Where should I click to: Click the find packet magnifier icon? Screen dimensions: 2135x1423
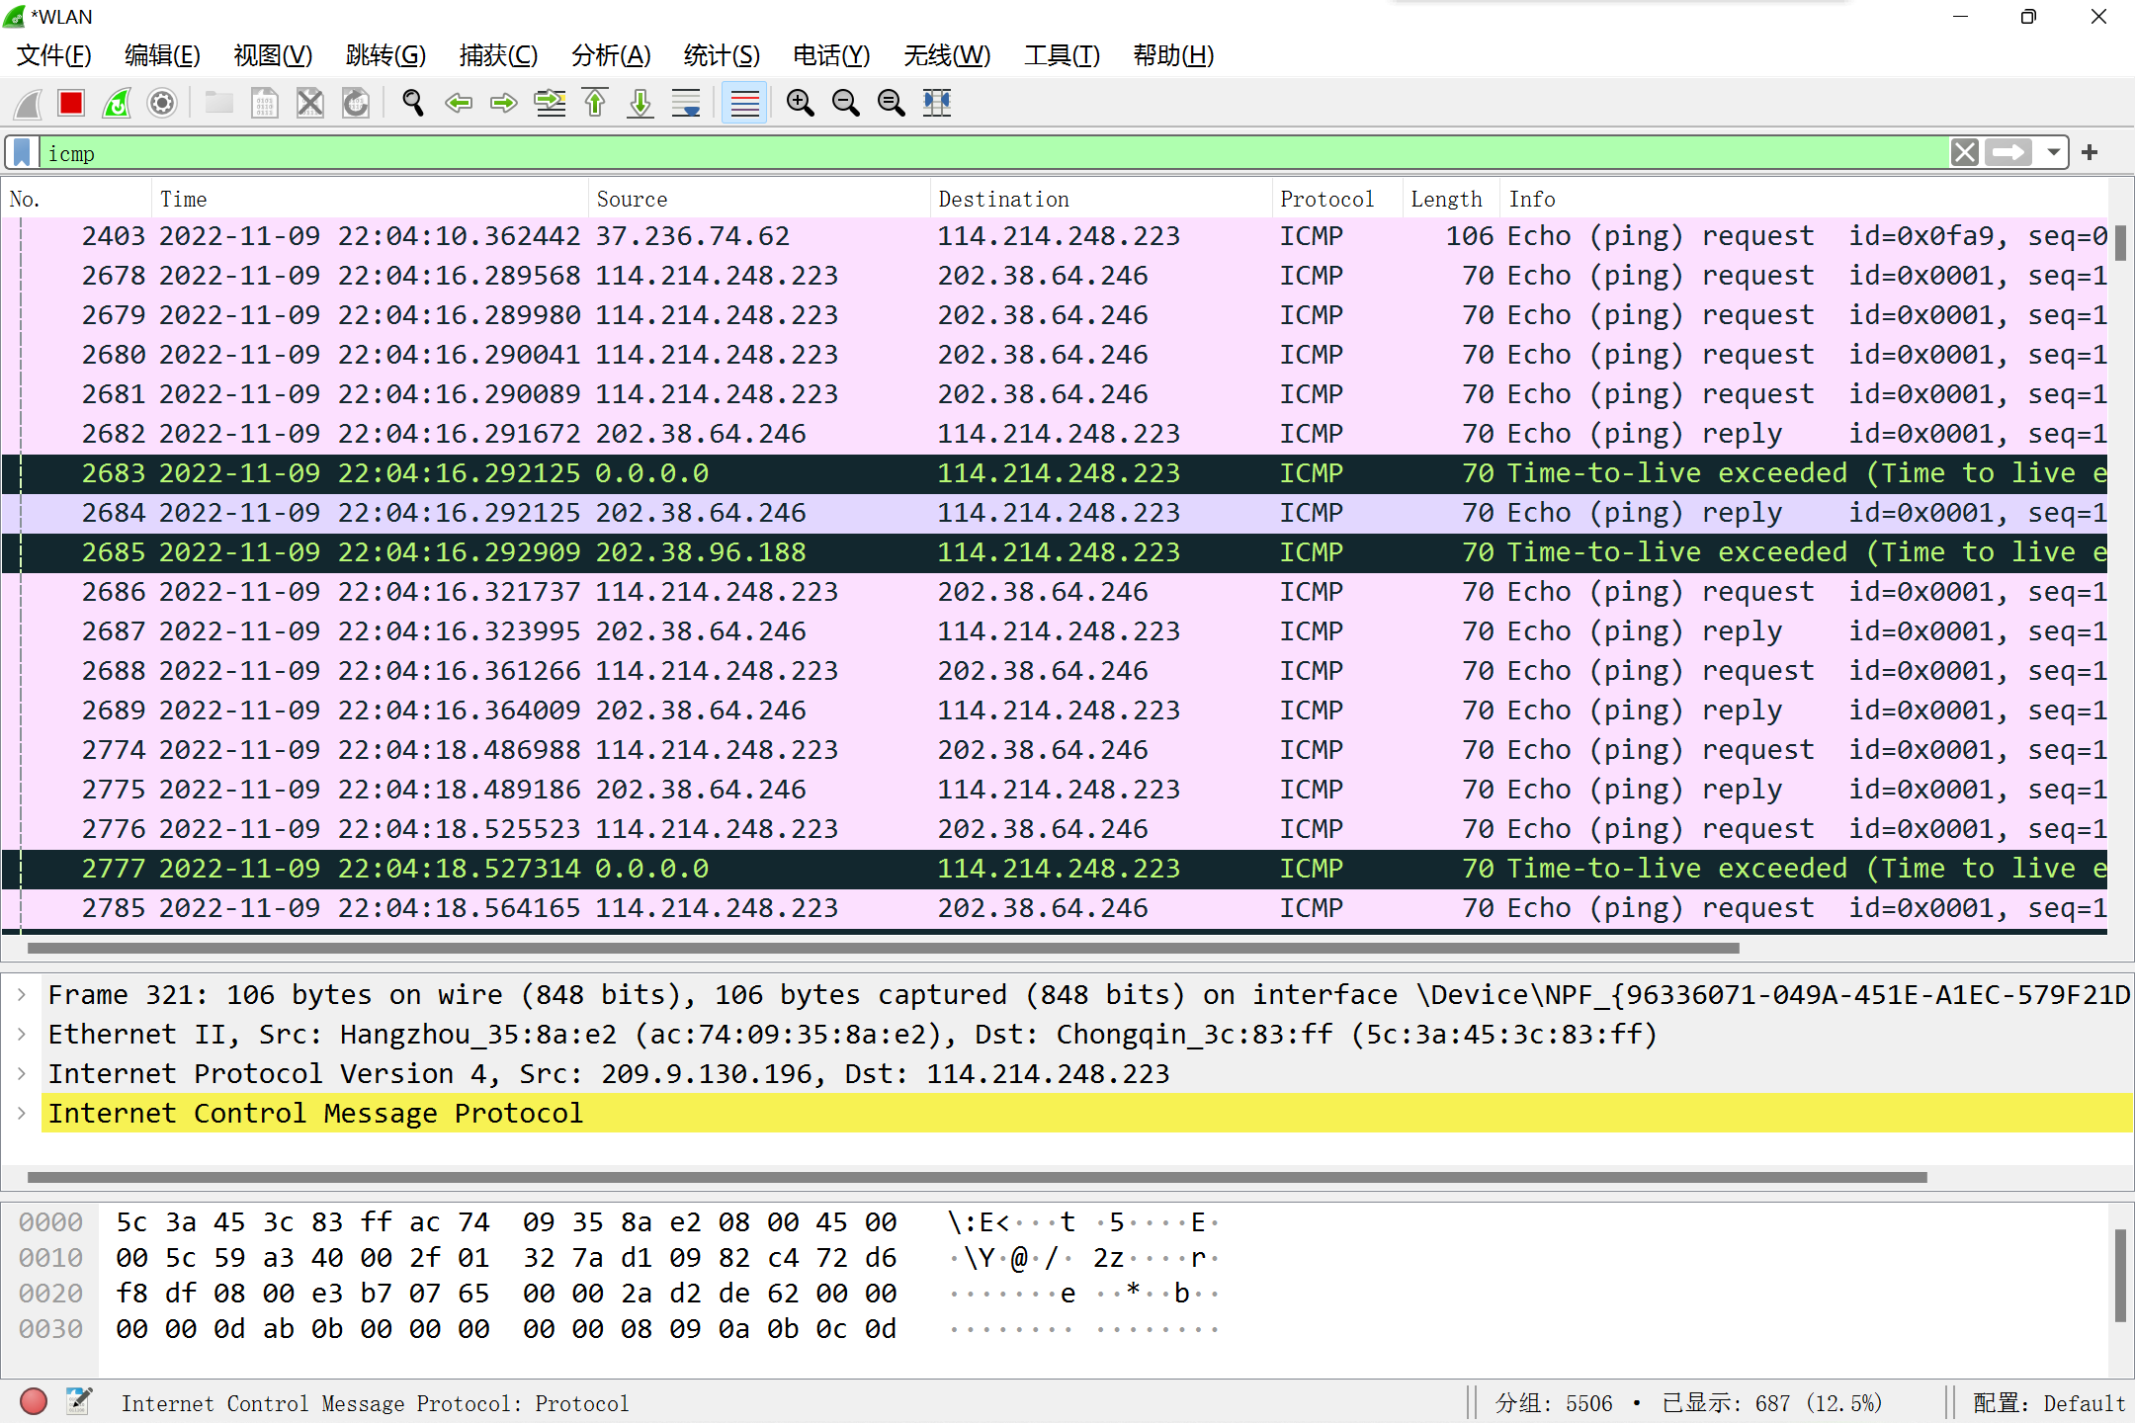coord(413,103)
